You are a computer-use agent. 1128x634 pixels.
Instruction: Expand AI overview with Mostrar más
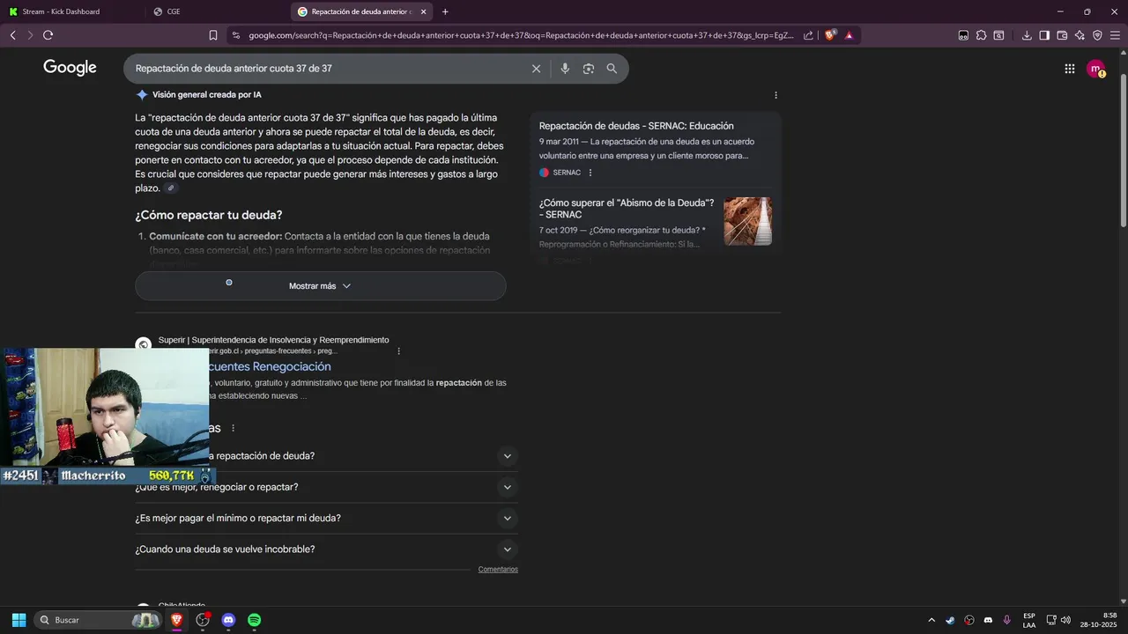[321, 286]
